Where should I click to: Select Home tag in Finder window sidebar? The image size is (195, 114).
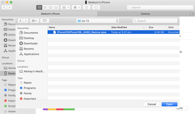10,111
